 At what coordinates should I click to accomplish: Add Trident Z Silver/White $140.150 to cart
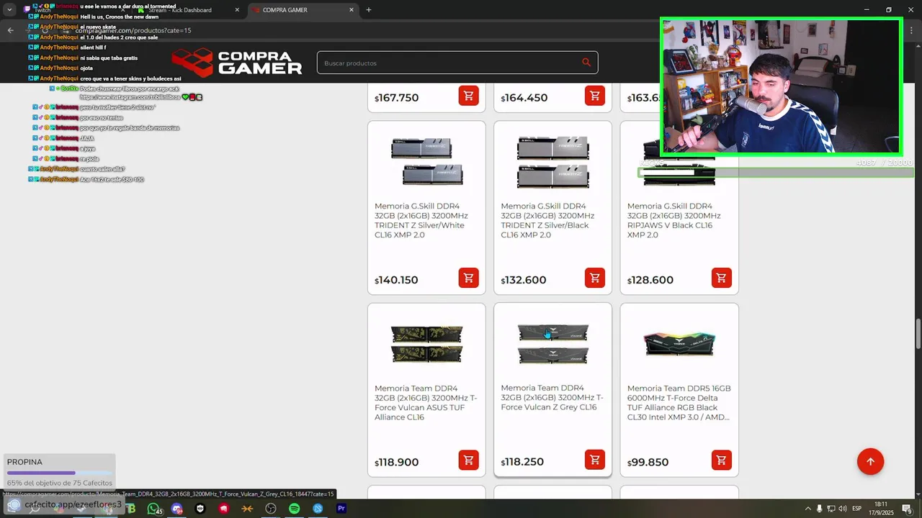468,278
